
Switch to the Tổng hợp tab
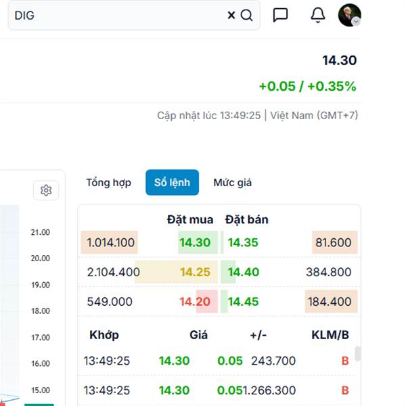point(108,183)
